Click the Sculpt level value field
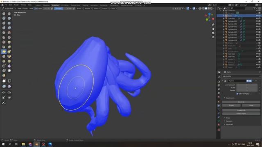262x147 pixels. pyautogui.click(x=247, y=88)
